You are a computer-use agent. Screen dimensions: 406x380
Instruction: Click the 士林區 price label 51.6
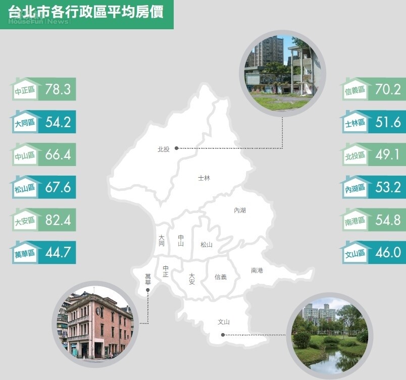point(388,122)
